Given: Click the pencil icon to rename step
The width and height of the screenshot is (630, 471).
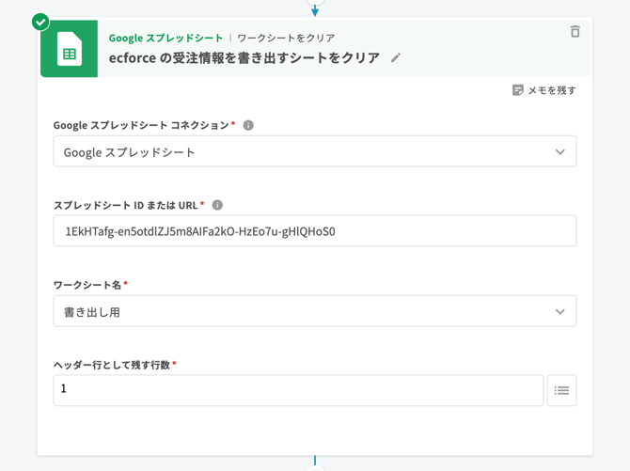Looking at the screenshot, I should pyautogui.click(x=396, y=58).
